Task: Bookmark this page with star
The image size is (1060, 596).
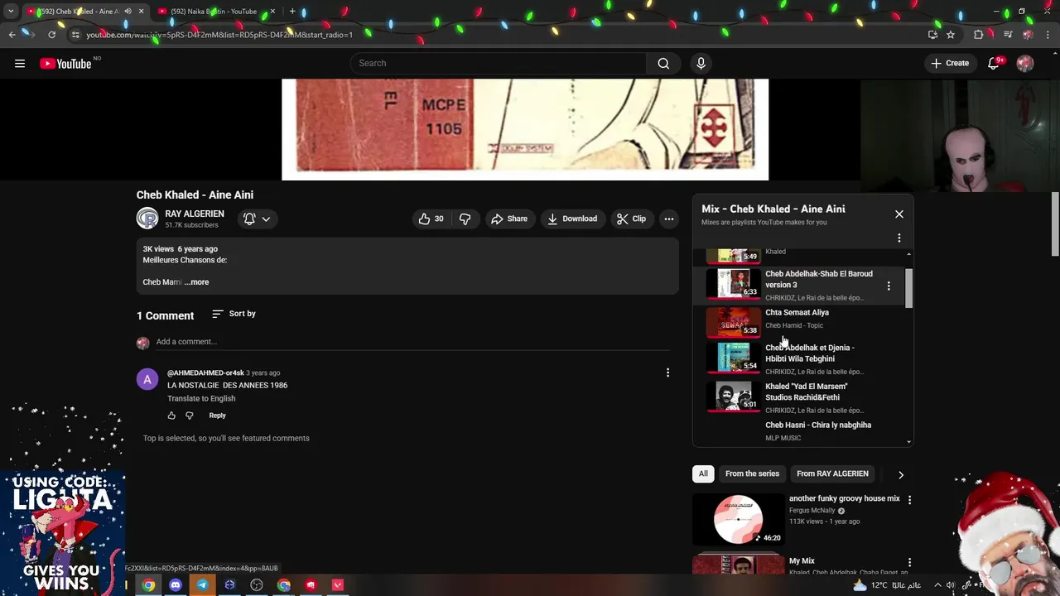Action: pyautogui.click(x=951, y=35)
